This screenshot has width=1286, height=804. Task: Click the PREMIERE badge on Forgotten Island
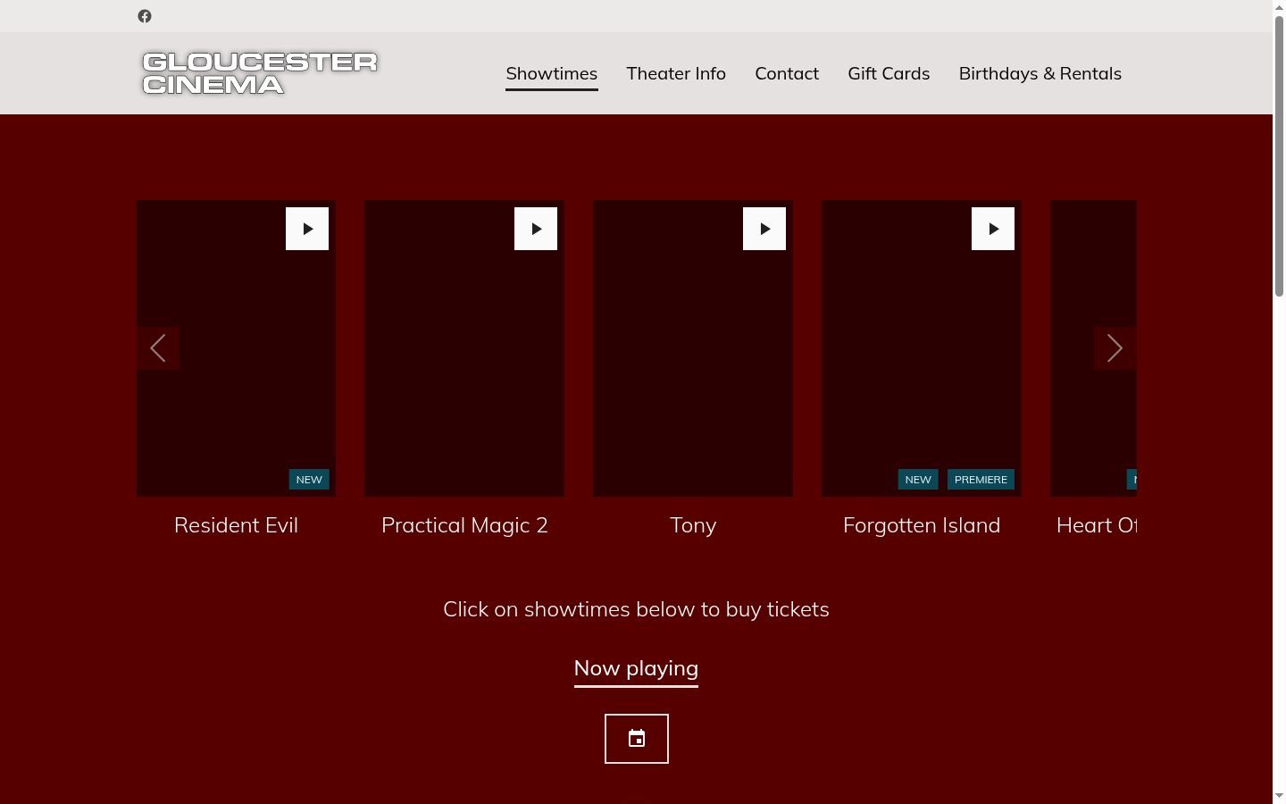981,480
